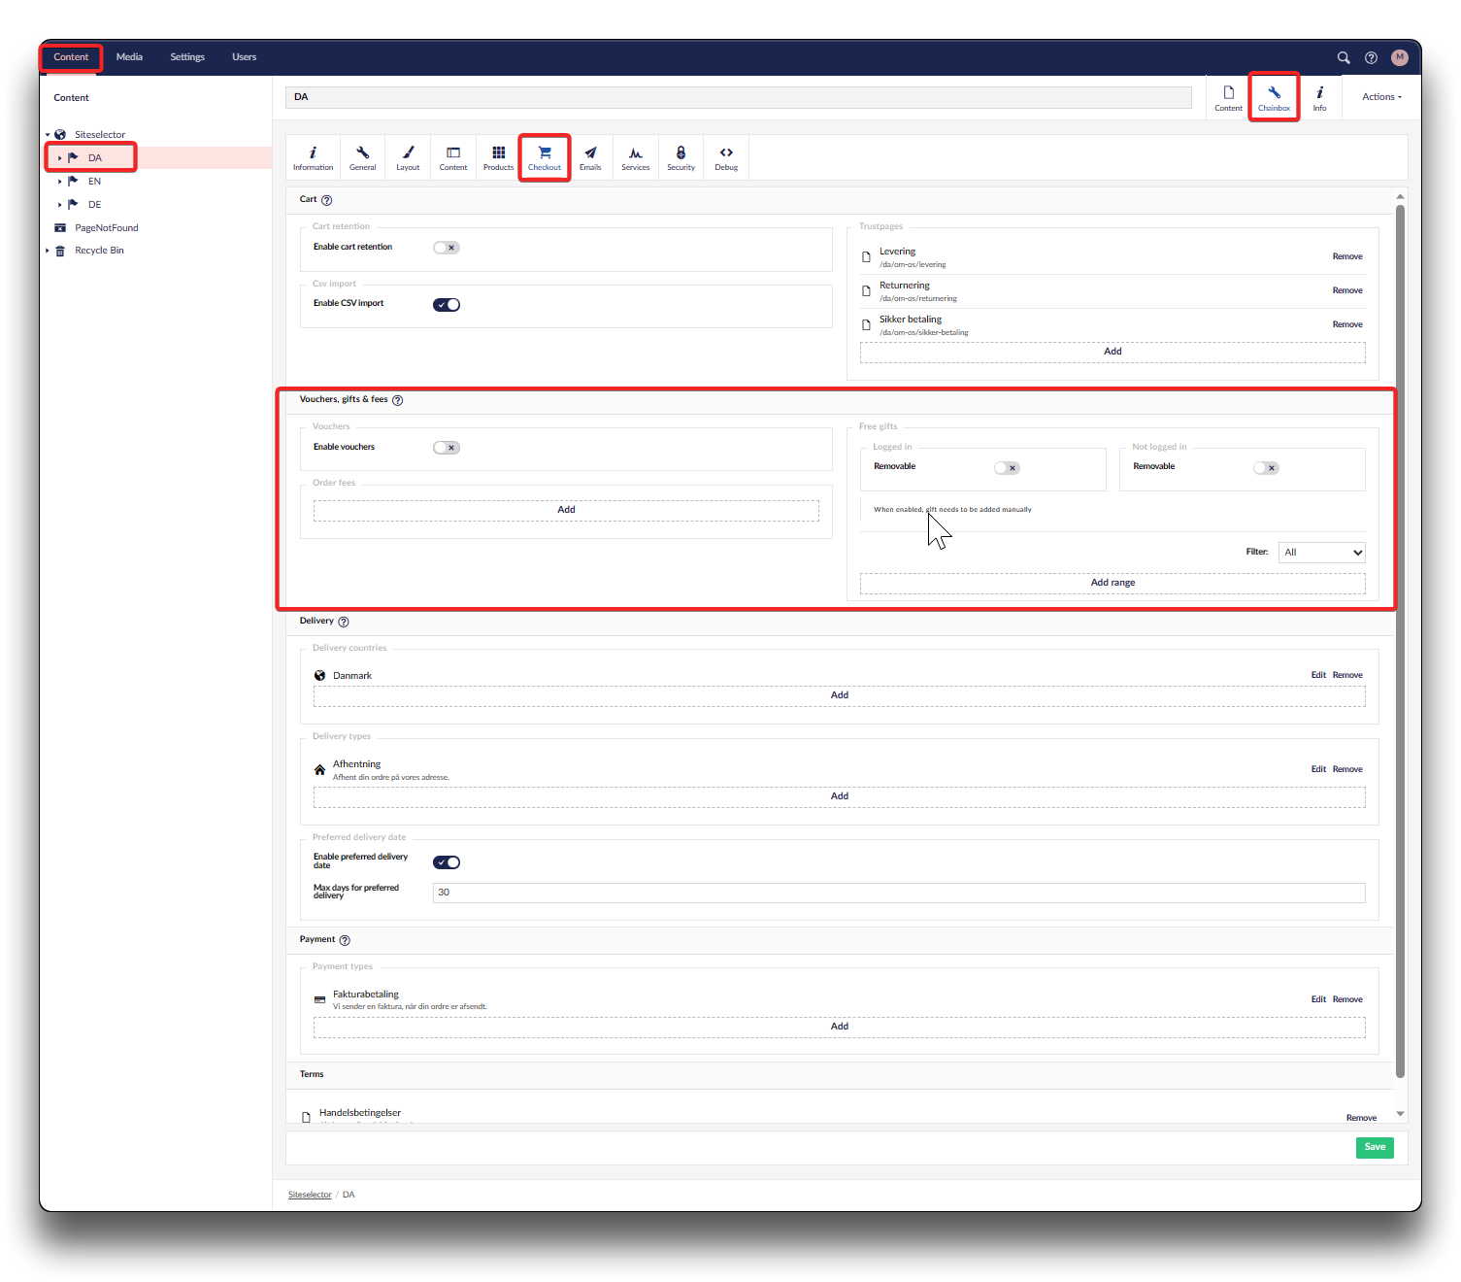Open the Filter dropdown set to All
Viewport: 1461px width, 1282px height.
1322,553
